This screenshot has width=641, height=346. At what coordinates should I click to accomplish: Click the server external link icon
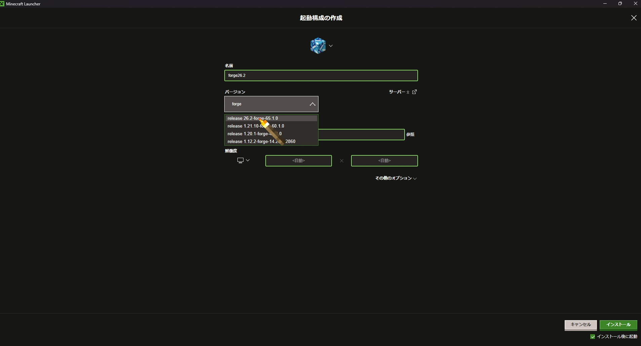414,92
